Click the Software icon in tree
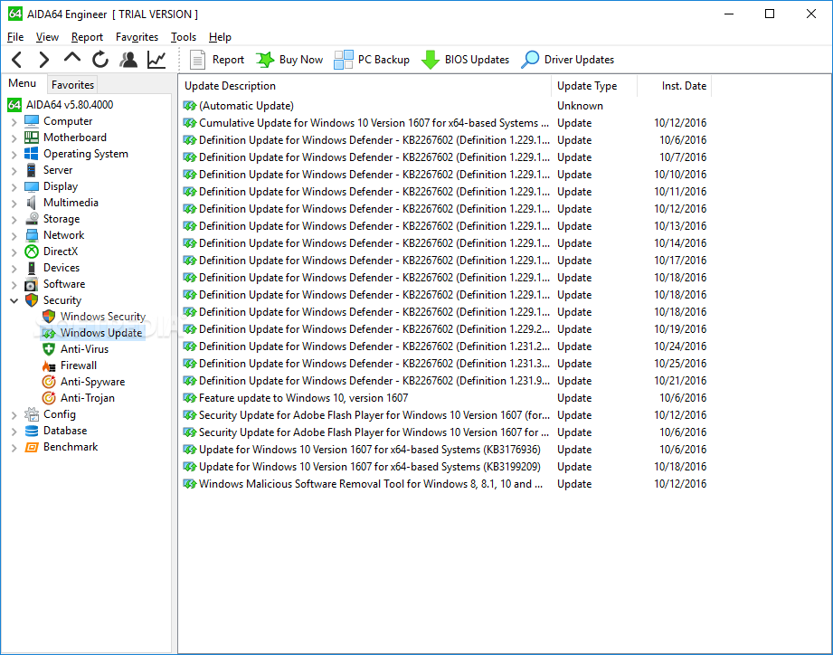The width and height of the screenshot is (833, 655). tap(32, 284)
